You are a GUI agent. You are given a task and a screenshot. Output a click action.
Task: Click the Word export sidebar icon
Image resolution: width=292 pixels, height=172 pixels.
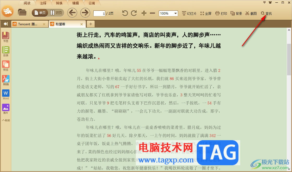click(x=5, y=95)
